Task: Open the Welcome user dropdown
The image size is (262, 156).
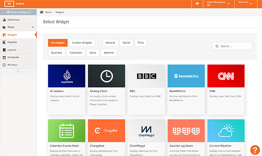Action: pos(246,4)
